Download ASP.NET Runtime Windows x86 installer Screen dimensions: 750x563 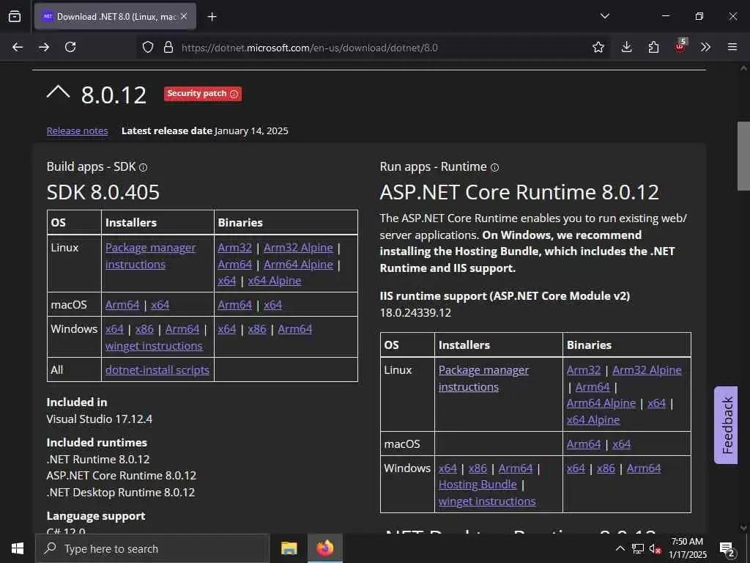tap(478, 468)
